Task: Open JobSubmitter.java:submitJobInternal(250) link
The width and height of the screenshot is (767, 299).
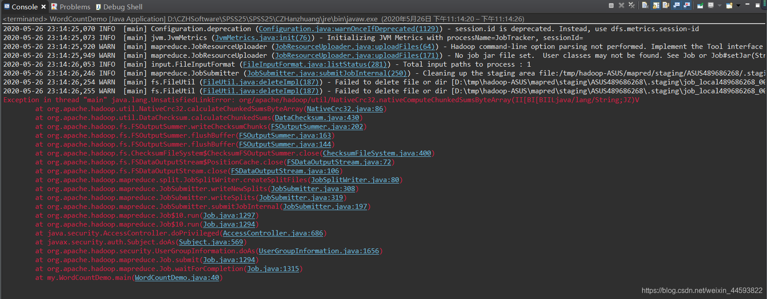Action: point(327,73)
